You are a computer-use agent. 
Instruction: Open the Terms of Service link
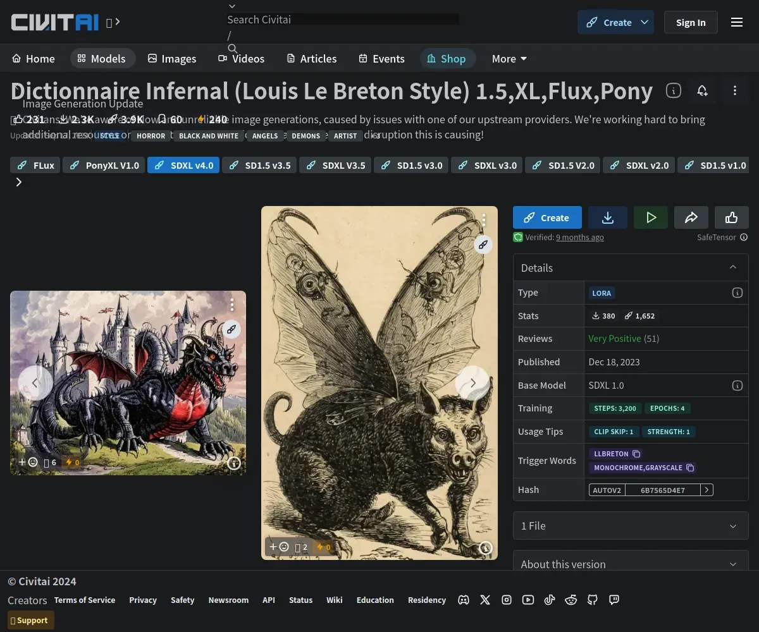pos(85,600)
